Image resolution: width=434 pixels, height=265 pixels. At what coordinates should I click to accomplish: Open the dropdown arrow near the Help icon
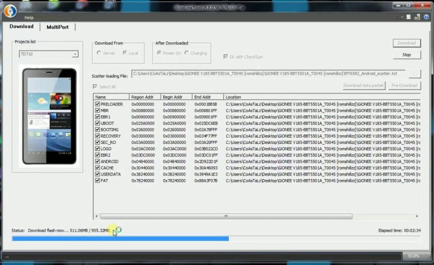(401, 17)
